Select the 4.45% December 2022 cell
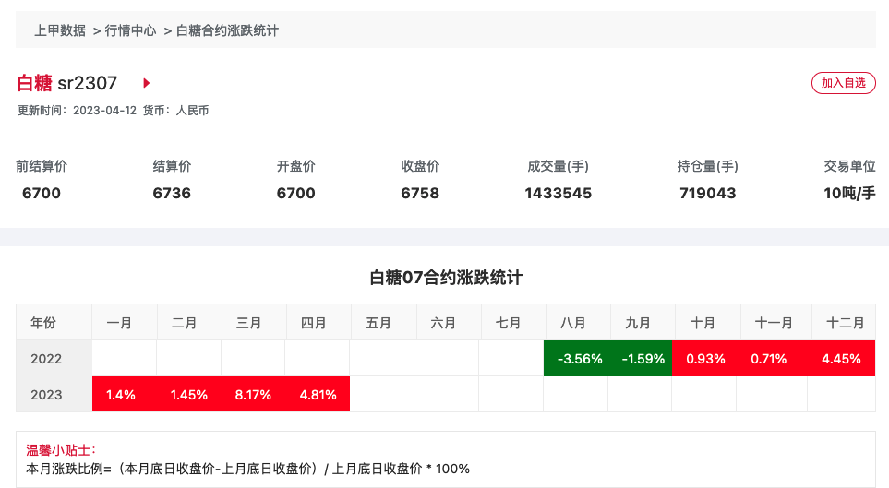The height and width of the screenshot is (488, 889). point(841,358)
